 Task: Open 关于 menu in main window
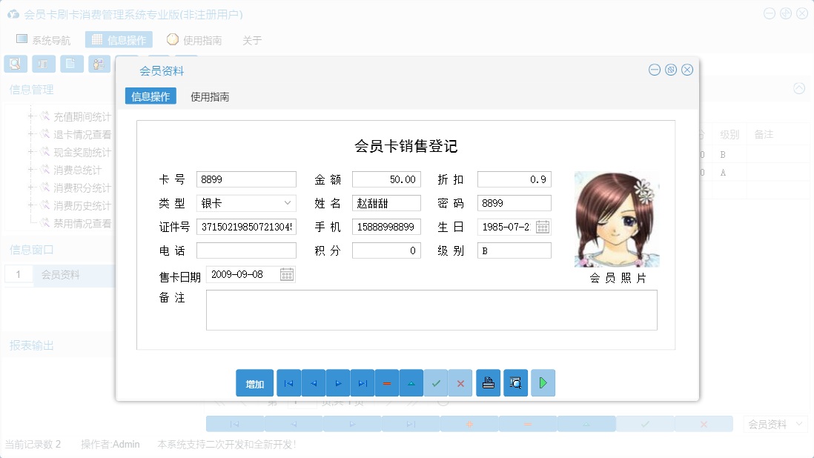pos(252,40)
